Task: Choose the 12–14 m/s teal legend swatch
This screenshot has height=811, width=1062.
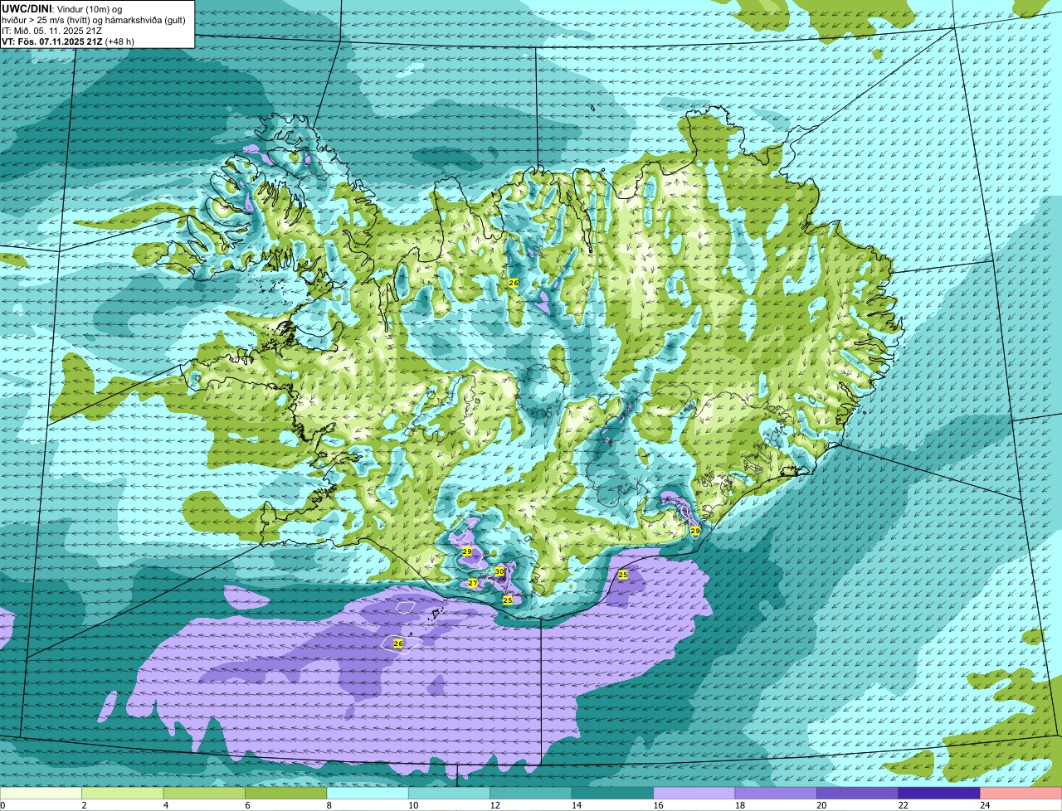Action: click(531, 794)
